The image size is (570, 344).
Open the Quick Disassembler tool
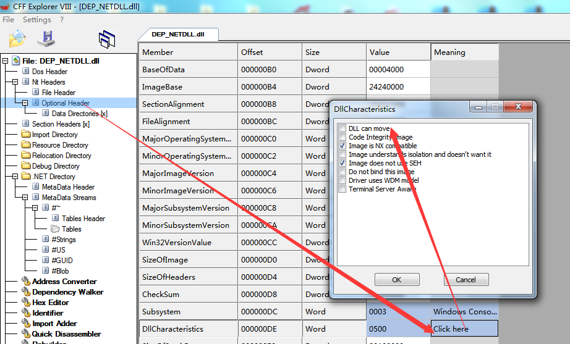click(66, 334)
